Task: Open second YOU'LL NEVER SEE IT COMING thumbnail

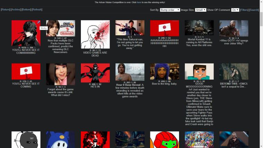Action: pyautogui.click(x=26, y=71)
